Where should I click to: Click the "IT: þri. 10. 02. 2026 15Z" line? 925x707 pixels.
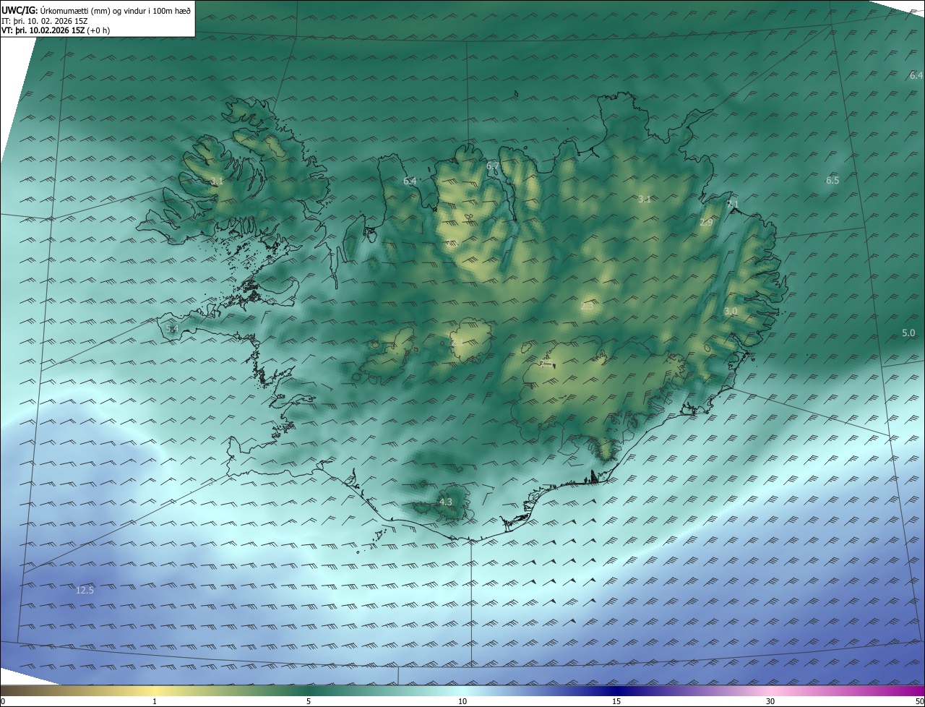pyautogui.click(x=45, y=21)
